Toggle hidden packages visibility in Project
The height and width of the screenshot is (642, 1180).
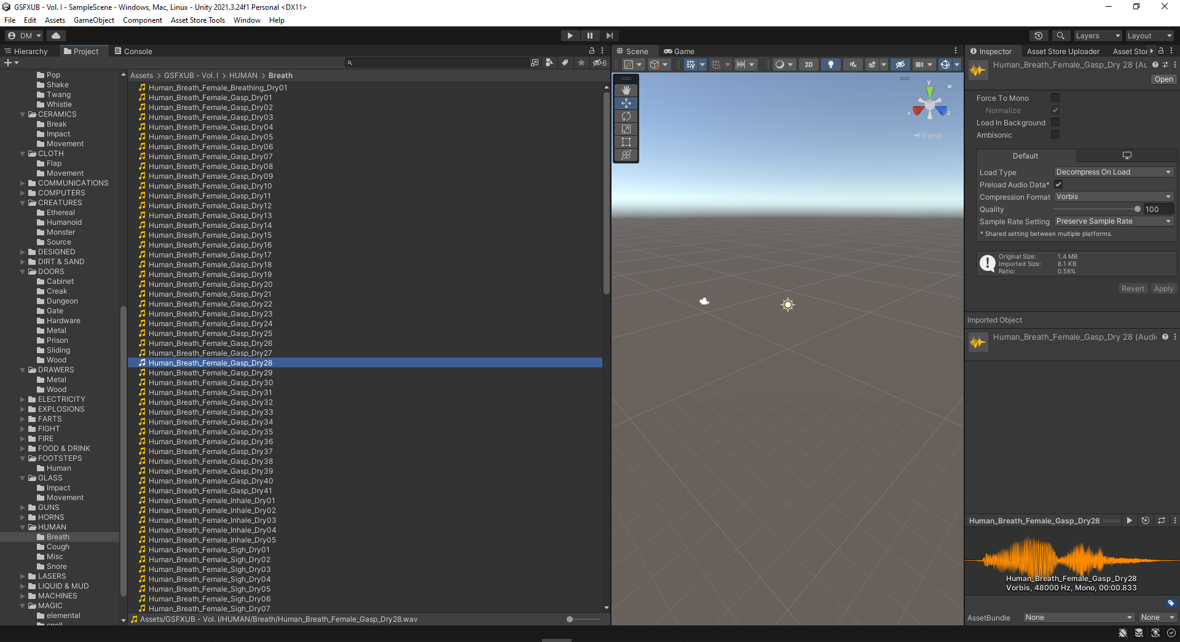[x=599, y=63]
